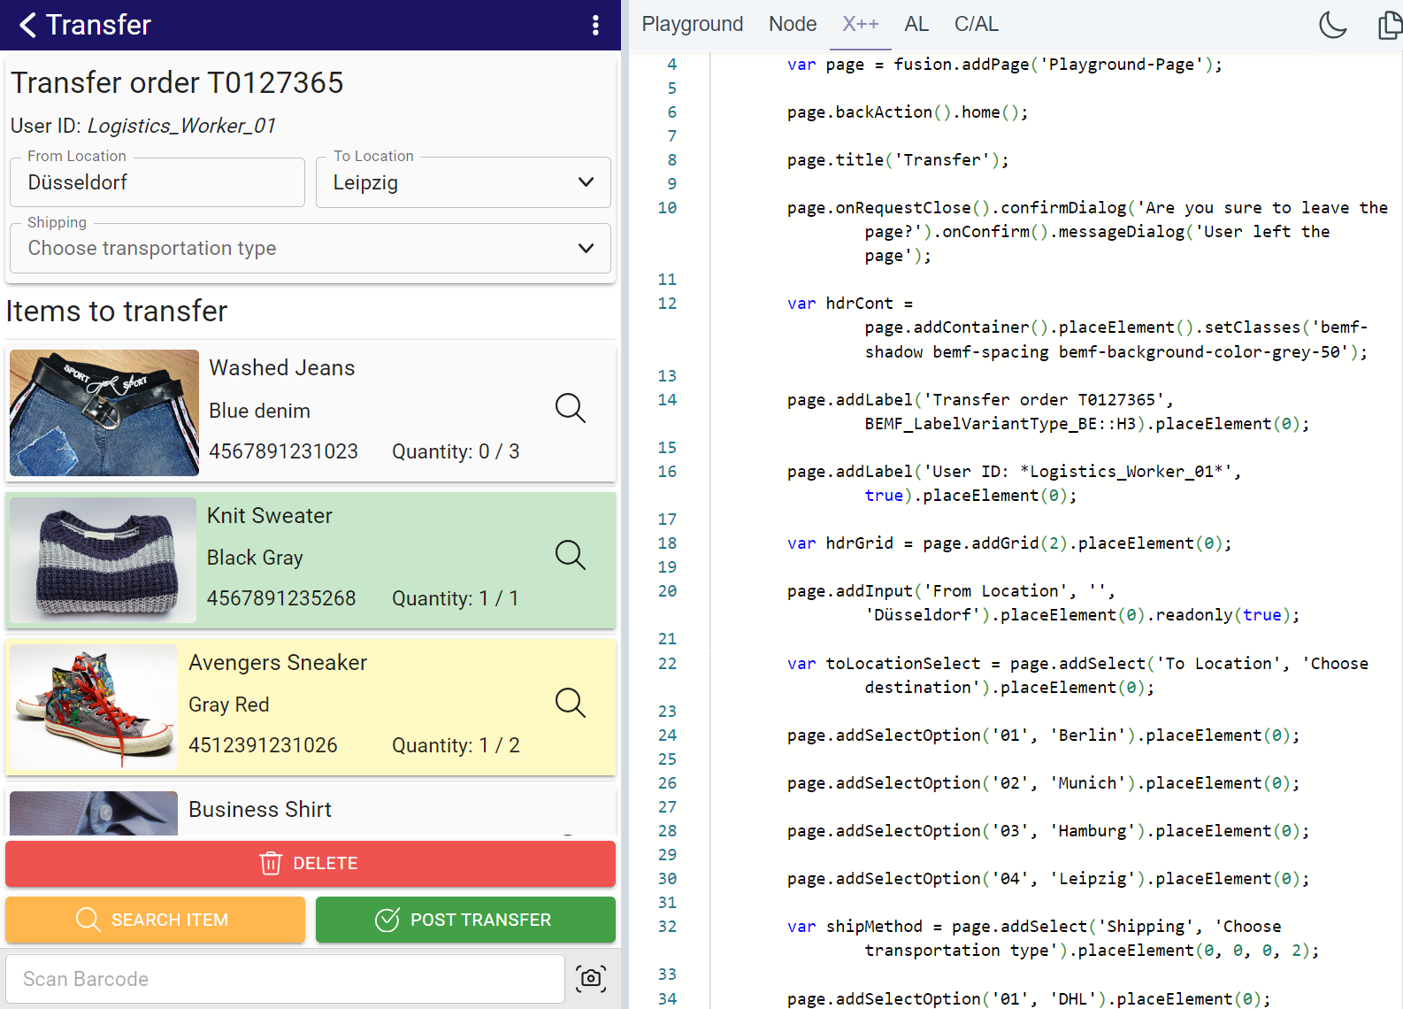Click barcode 4567891235268
Image resolution: width=1403 pixels, height=1009 pixels.
(x=281, y=598)
